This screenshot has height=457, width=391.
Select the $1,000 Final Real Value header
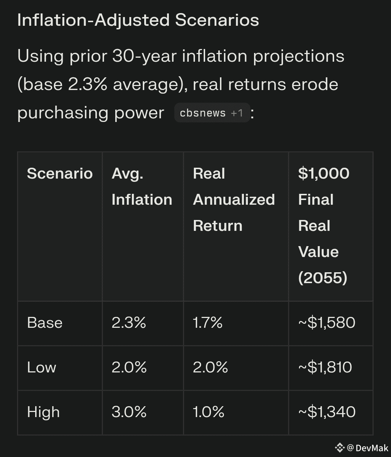(x=324, y=225)
